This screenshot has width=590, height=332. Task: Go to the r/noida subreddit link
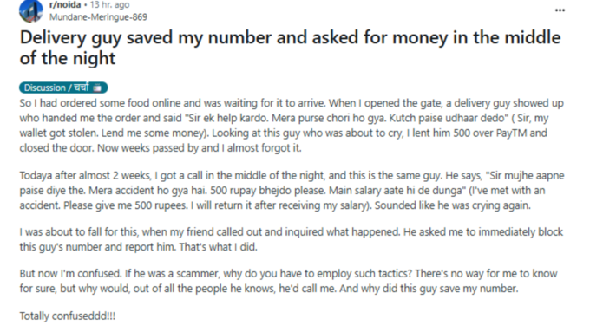(x=65, y=5)
